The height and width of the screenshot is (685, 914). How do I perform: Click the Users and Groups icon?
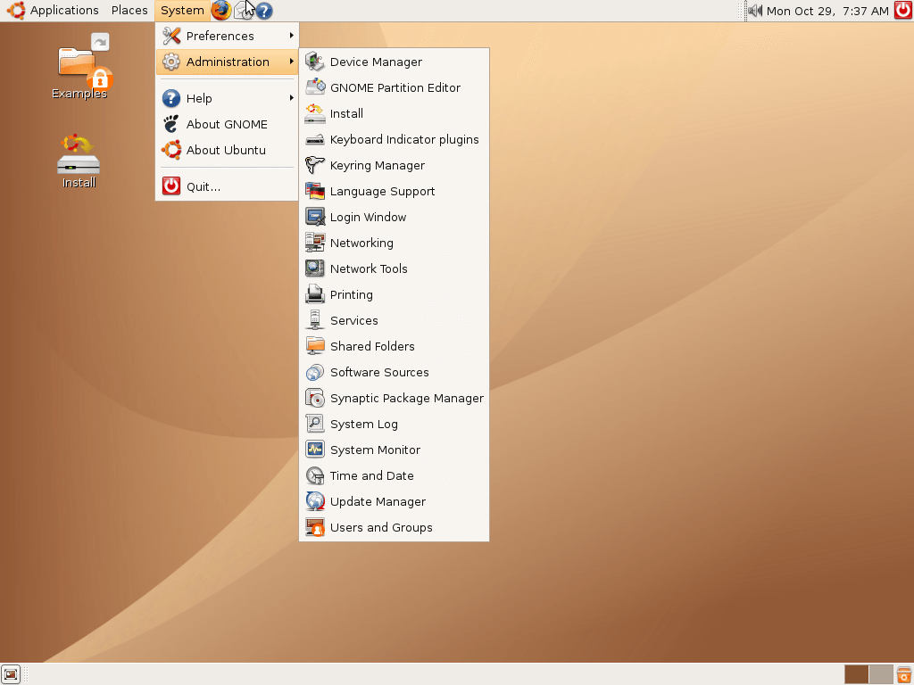tap(315, 527)
